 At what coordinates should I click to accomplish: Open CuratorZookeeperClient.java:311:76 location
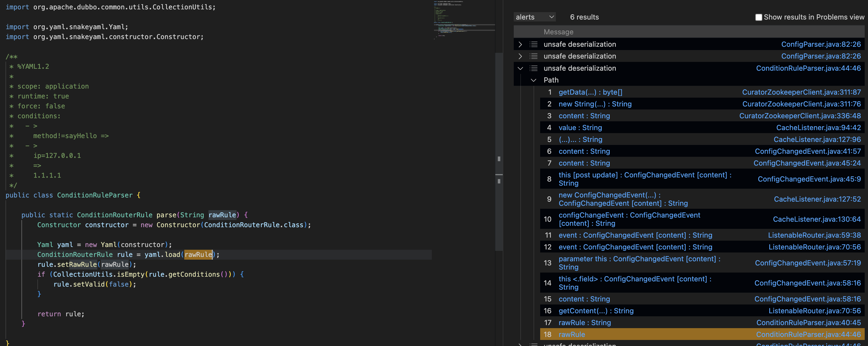tap(801, 104)
